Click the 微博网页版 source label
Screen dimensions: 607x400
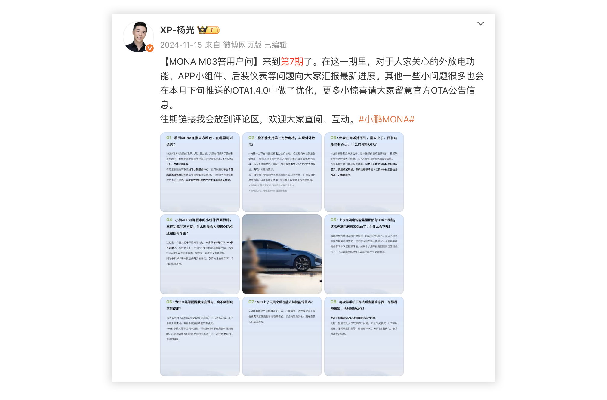tap(242, 45)
